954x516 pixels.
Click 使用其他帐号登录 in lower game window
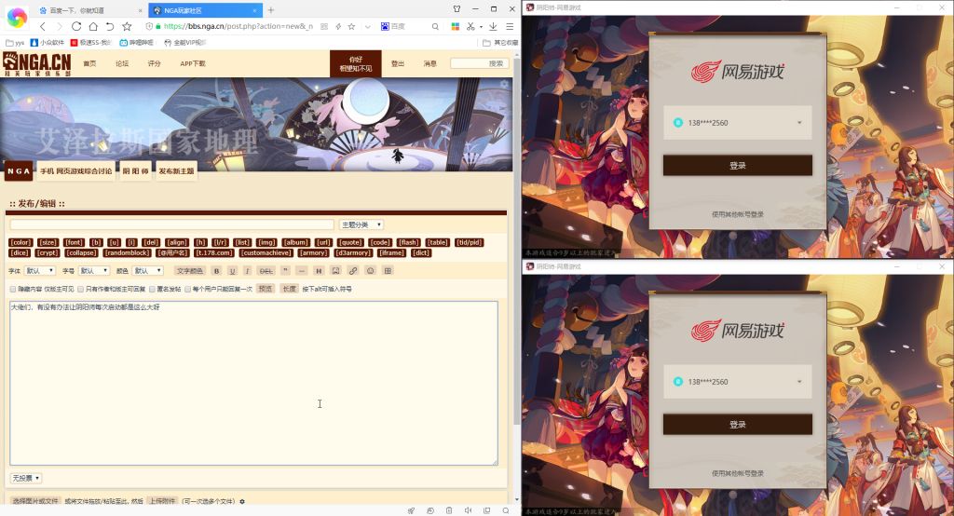(738, 473)
